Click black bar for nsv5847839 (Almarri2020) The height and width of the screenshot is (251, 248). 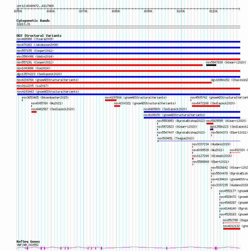tap(211, 65)
